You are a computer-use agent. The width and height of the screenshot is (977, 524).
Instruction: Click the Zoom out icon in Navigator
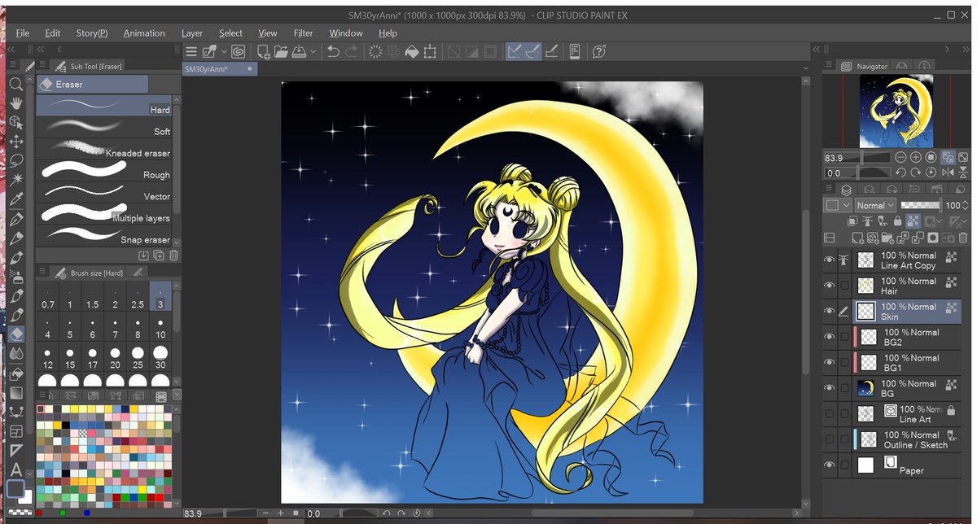(900, 157)
